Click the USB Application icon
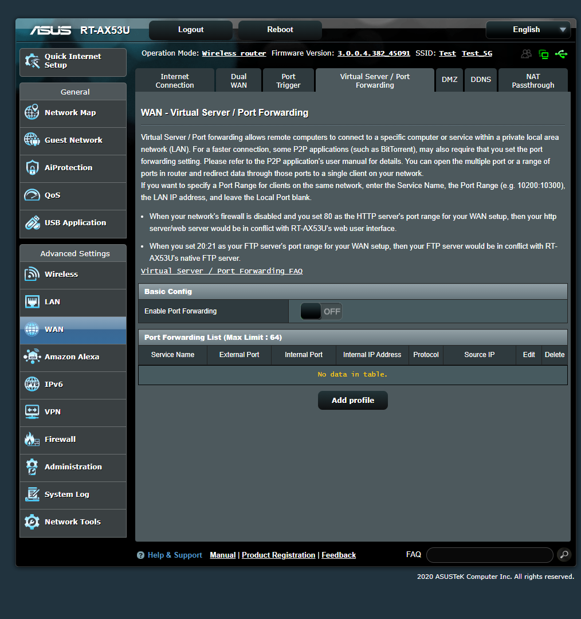 [32, 222]
